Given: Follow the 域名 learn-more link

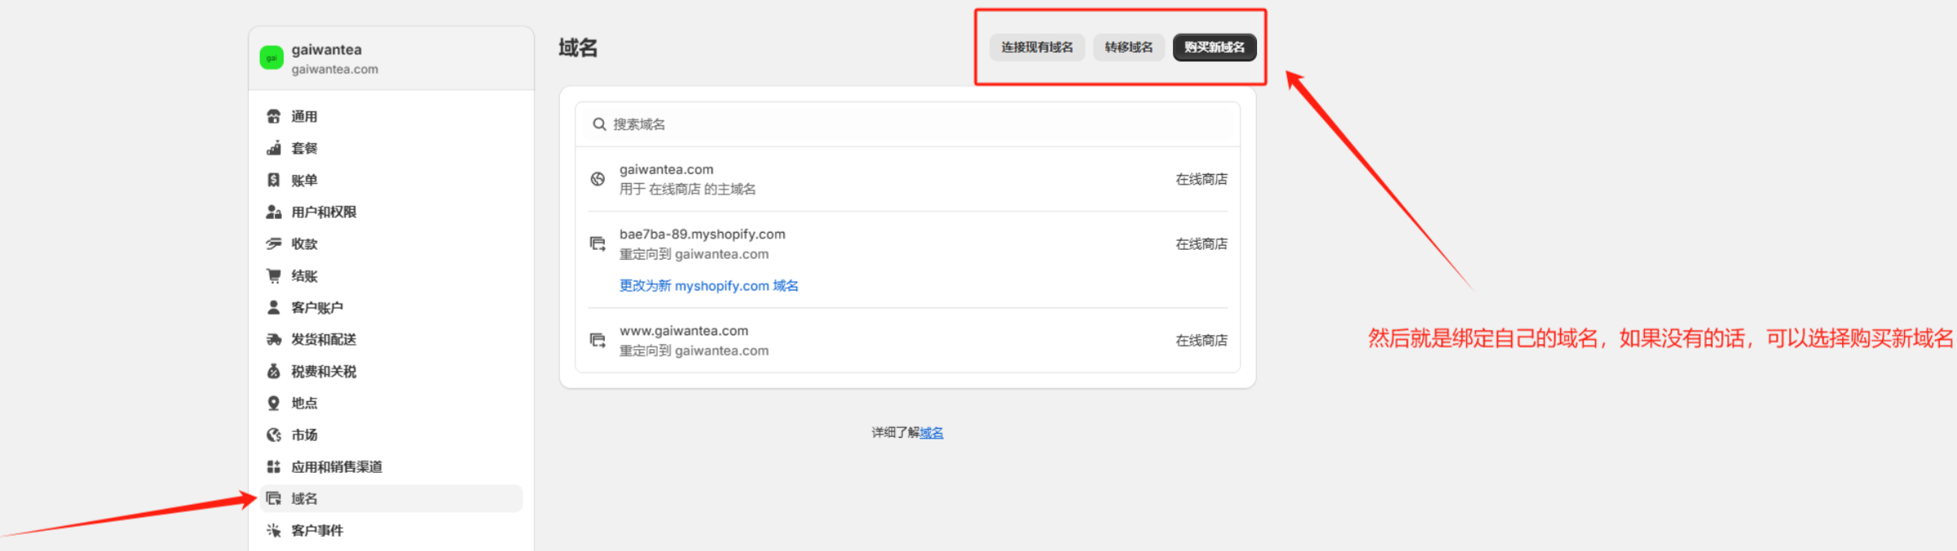Looking at the screenshot, I should click(932, 433).
